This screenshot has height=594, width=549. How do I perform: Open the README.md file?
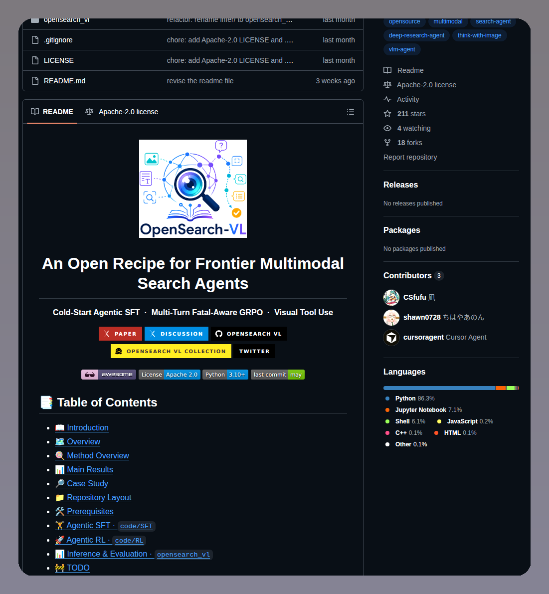coord(64,81)
